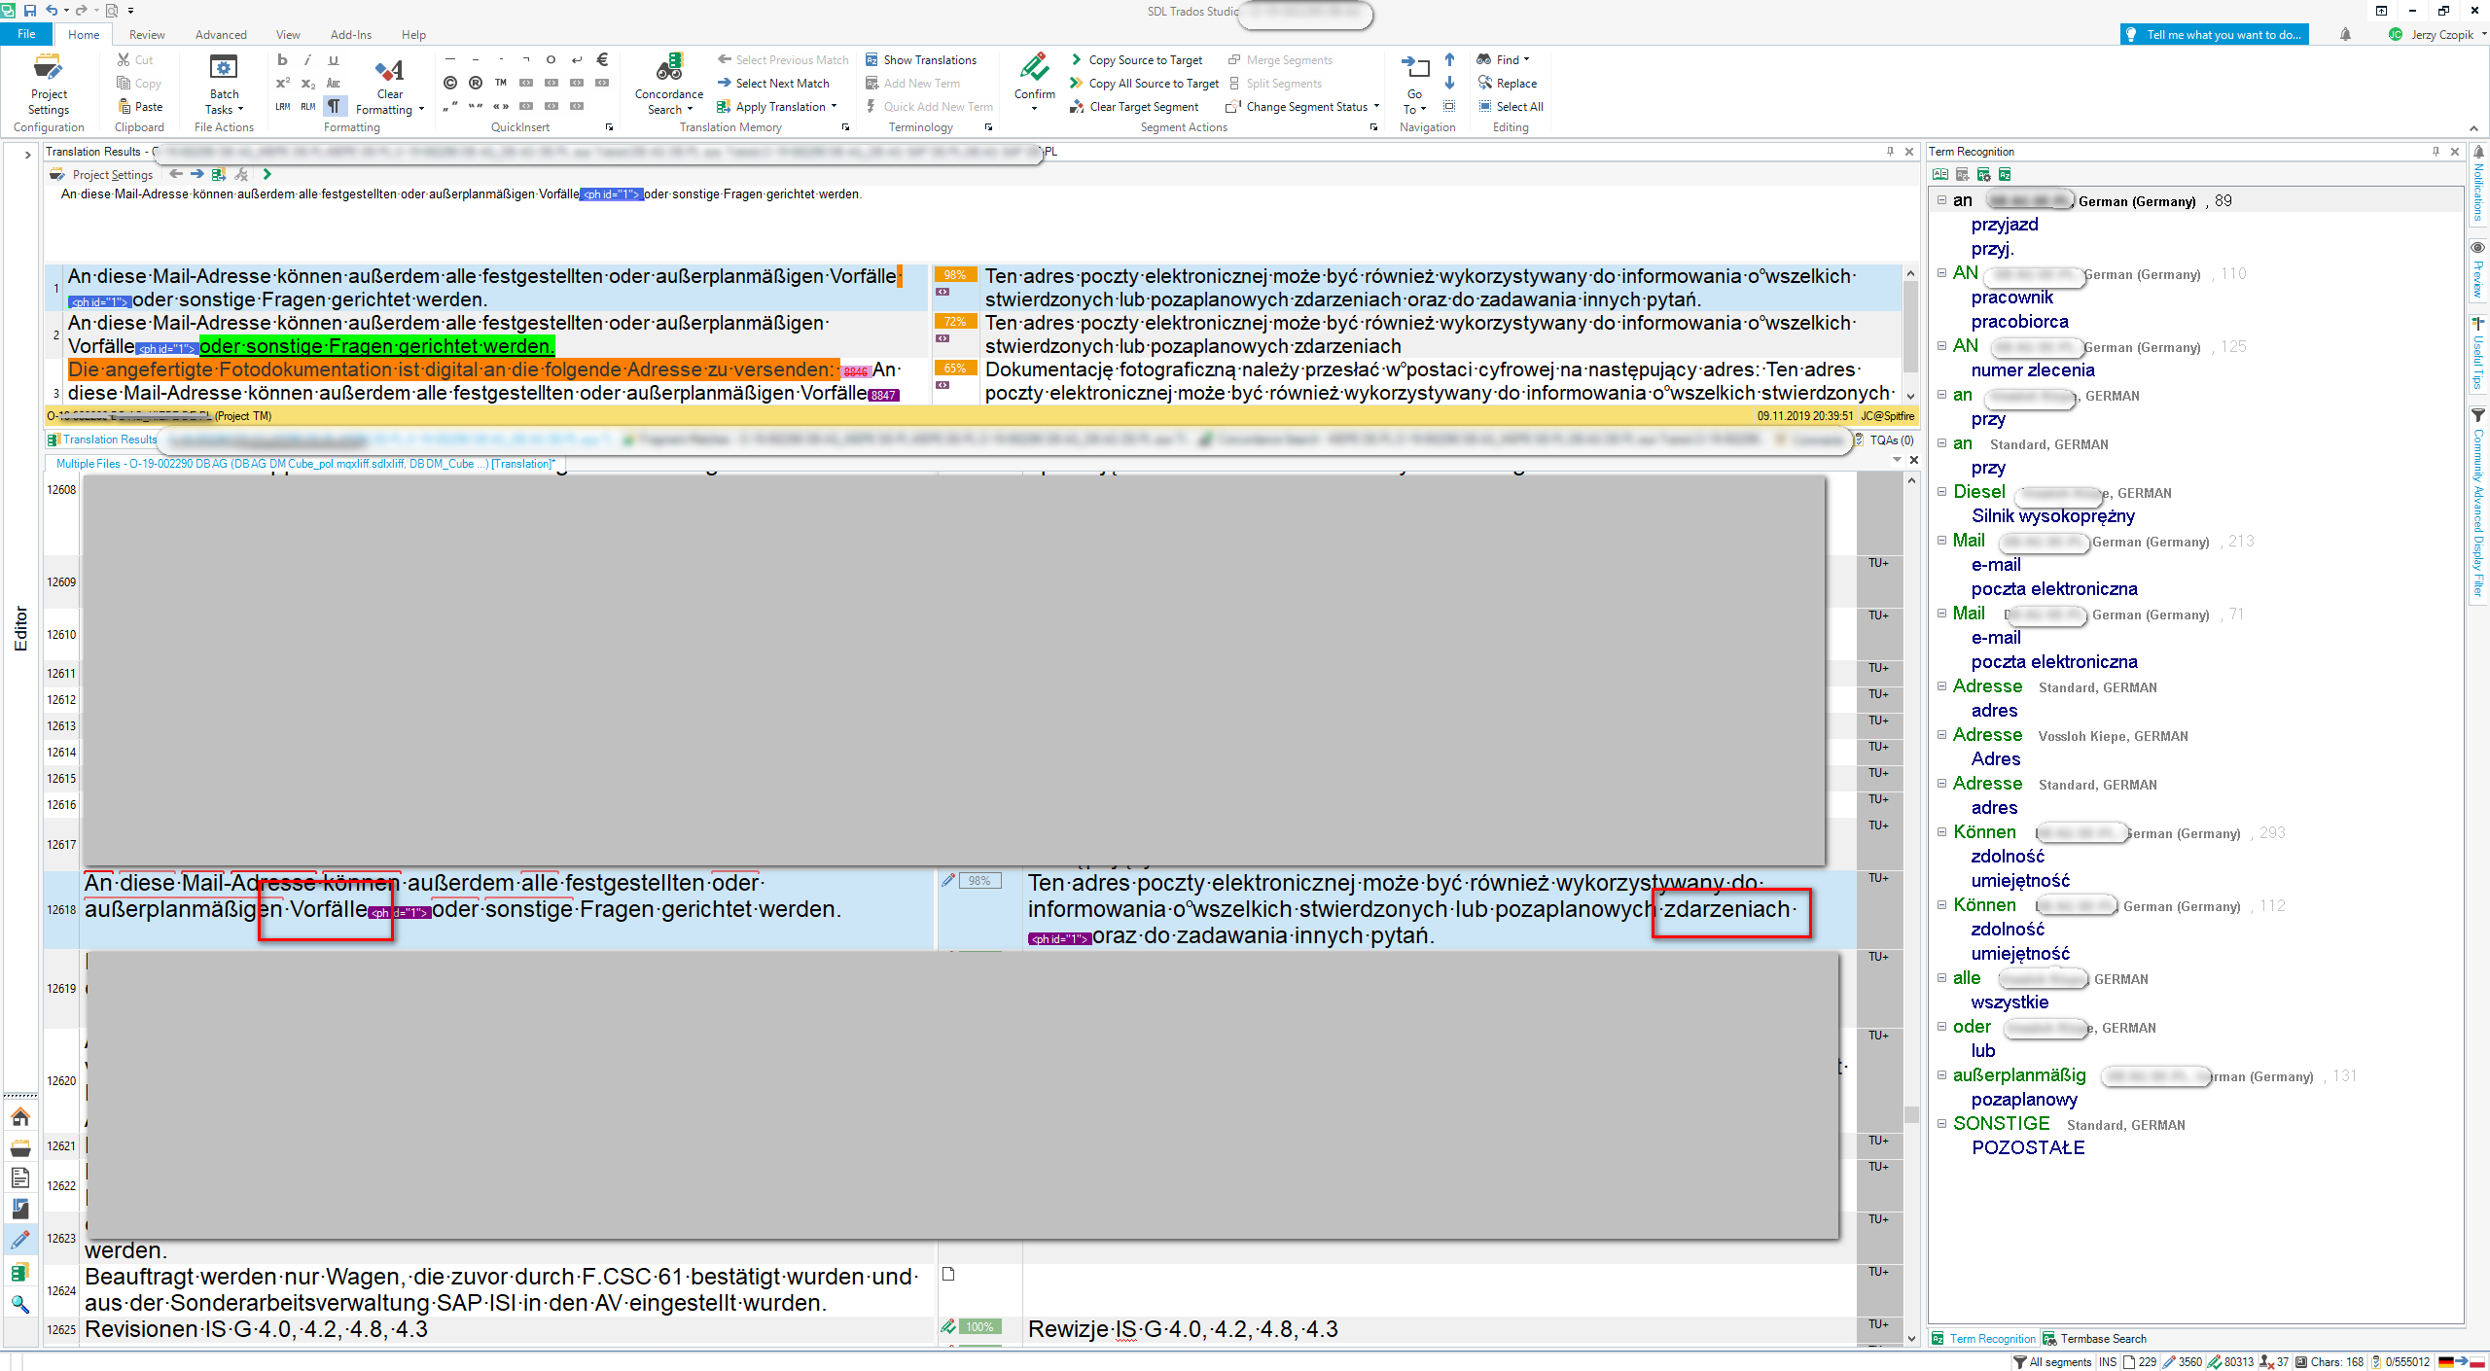Open the Editor view pencil icon

click(20, 1241)
